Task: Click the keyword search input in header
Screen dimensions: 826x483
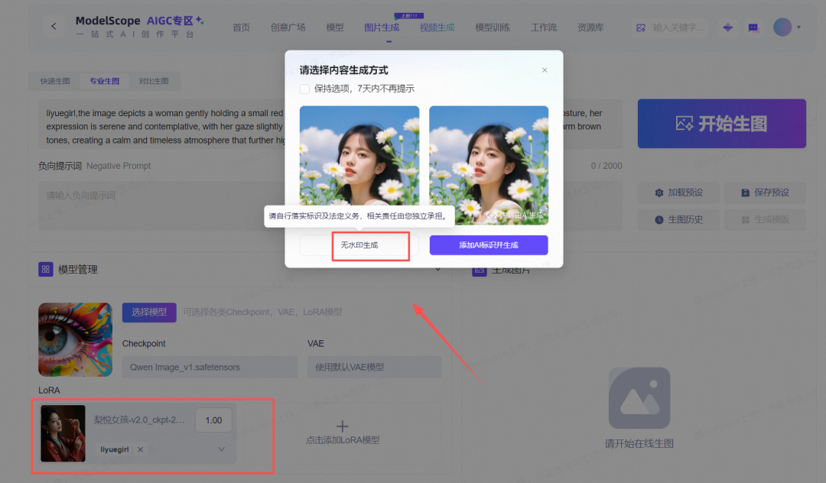Action: (678, 28)
